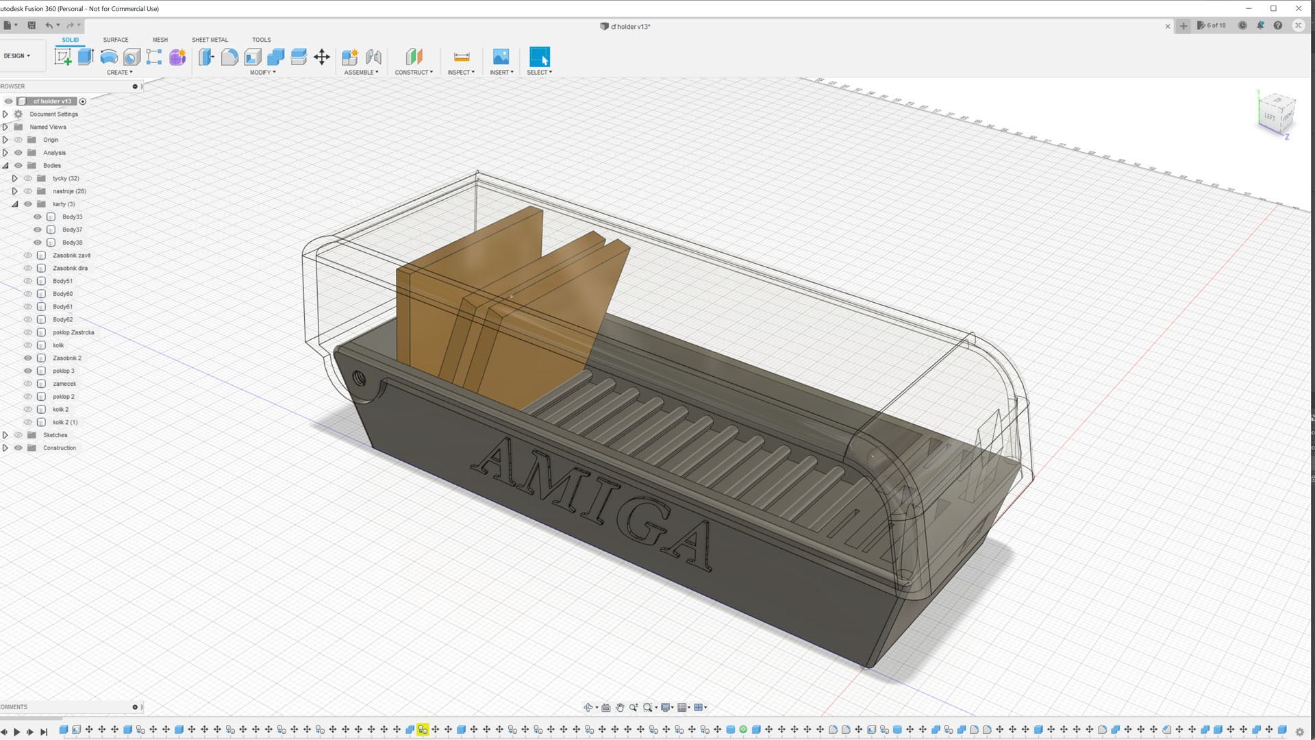
Task: Expand the tycky (32) folder
Action: pyautogui.click(x=14, y=178)
